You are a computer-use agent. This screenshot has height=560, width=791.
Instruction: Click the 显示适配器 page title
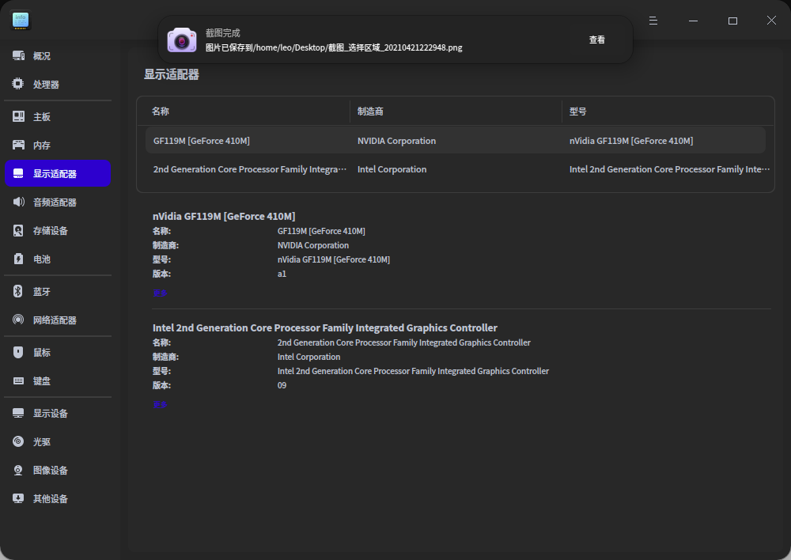(172, 74)
